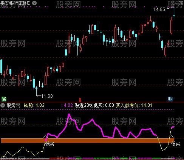184x160 pixels.
Task: Click the 股旁网 indicator name label
Action: click(x=14, y=105)
